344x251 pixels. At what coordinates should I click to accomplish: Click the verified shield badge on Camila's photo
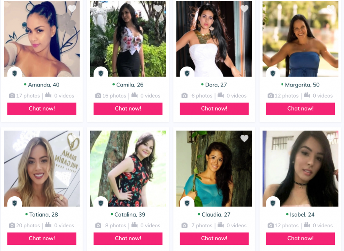(x=101, y=73)
